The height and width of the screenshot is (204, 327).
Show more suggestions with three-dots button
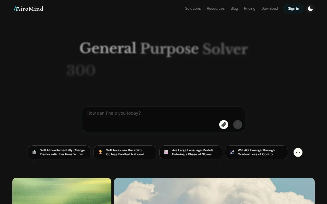[x=298, y=152]
